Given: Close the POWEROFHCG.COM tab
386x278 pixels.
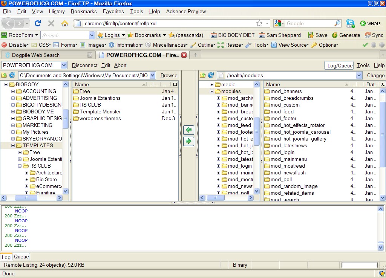Looking at the screenshot, I should 184,55.
